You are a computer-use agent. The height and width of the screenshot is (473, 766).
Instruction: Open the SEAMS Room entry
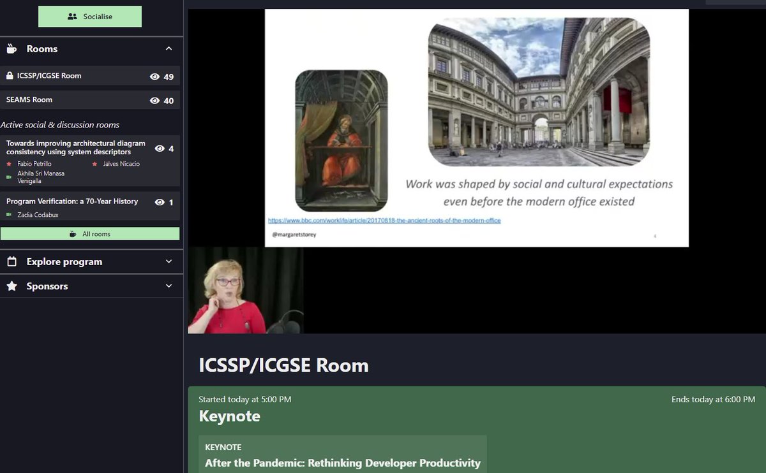pos(90,100)
